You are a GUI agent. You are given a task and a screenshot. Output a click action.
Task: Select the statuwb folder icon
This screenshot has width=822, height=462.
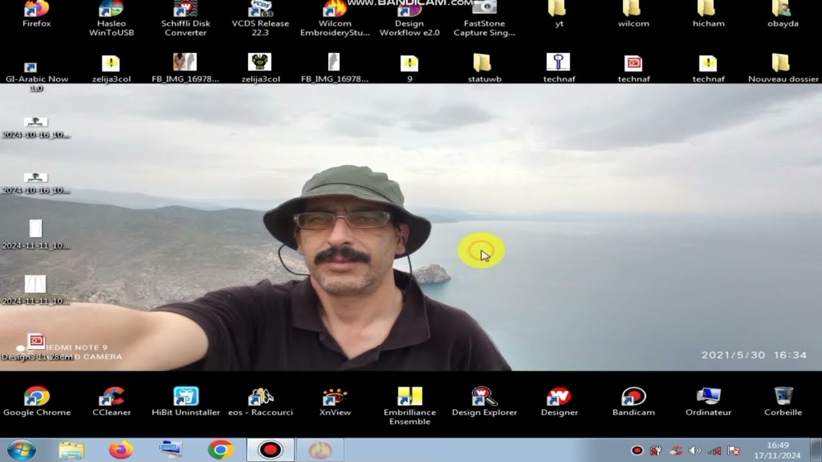tap(484, 68)
